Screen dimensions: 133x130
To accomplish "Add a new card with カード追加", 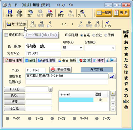I will [16, 24].
